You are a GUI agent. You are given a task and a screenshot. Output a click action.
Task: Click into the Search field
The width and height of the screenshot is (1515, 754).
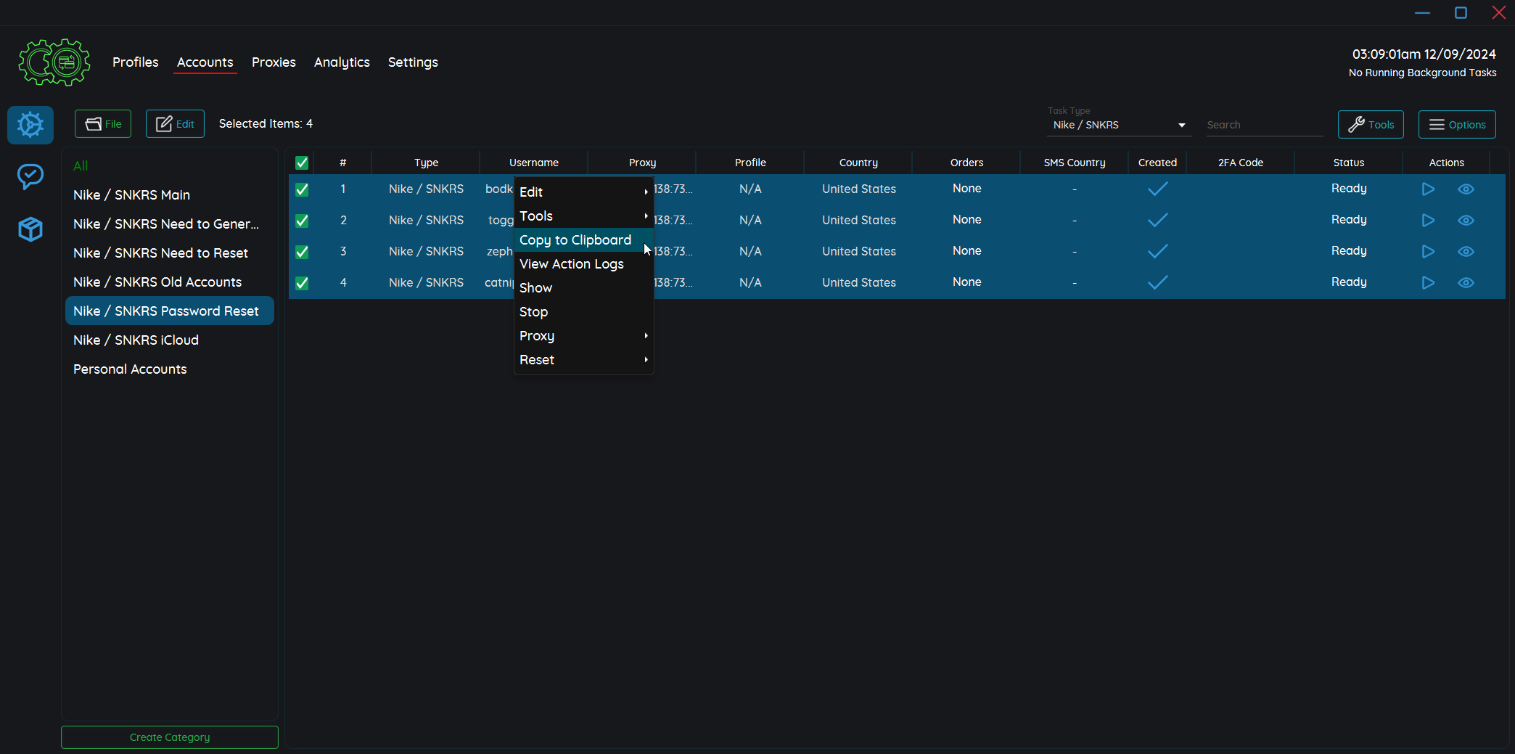[1263, 126]
